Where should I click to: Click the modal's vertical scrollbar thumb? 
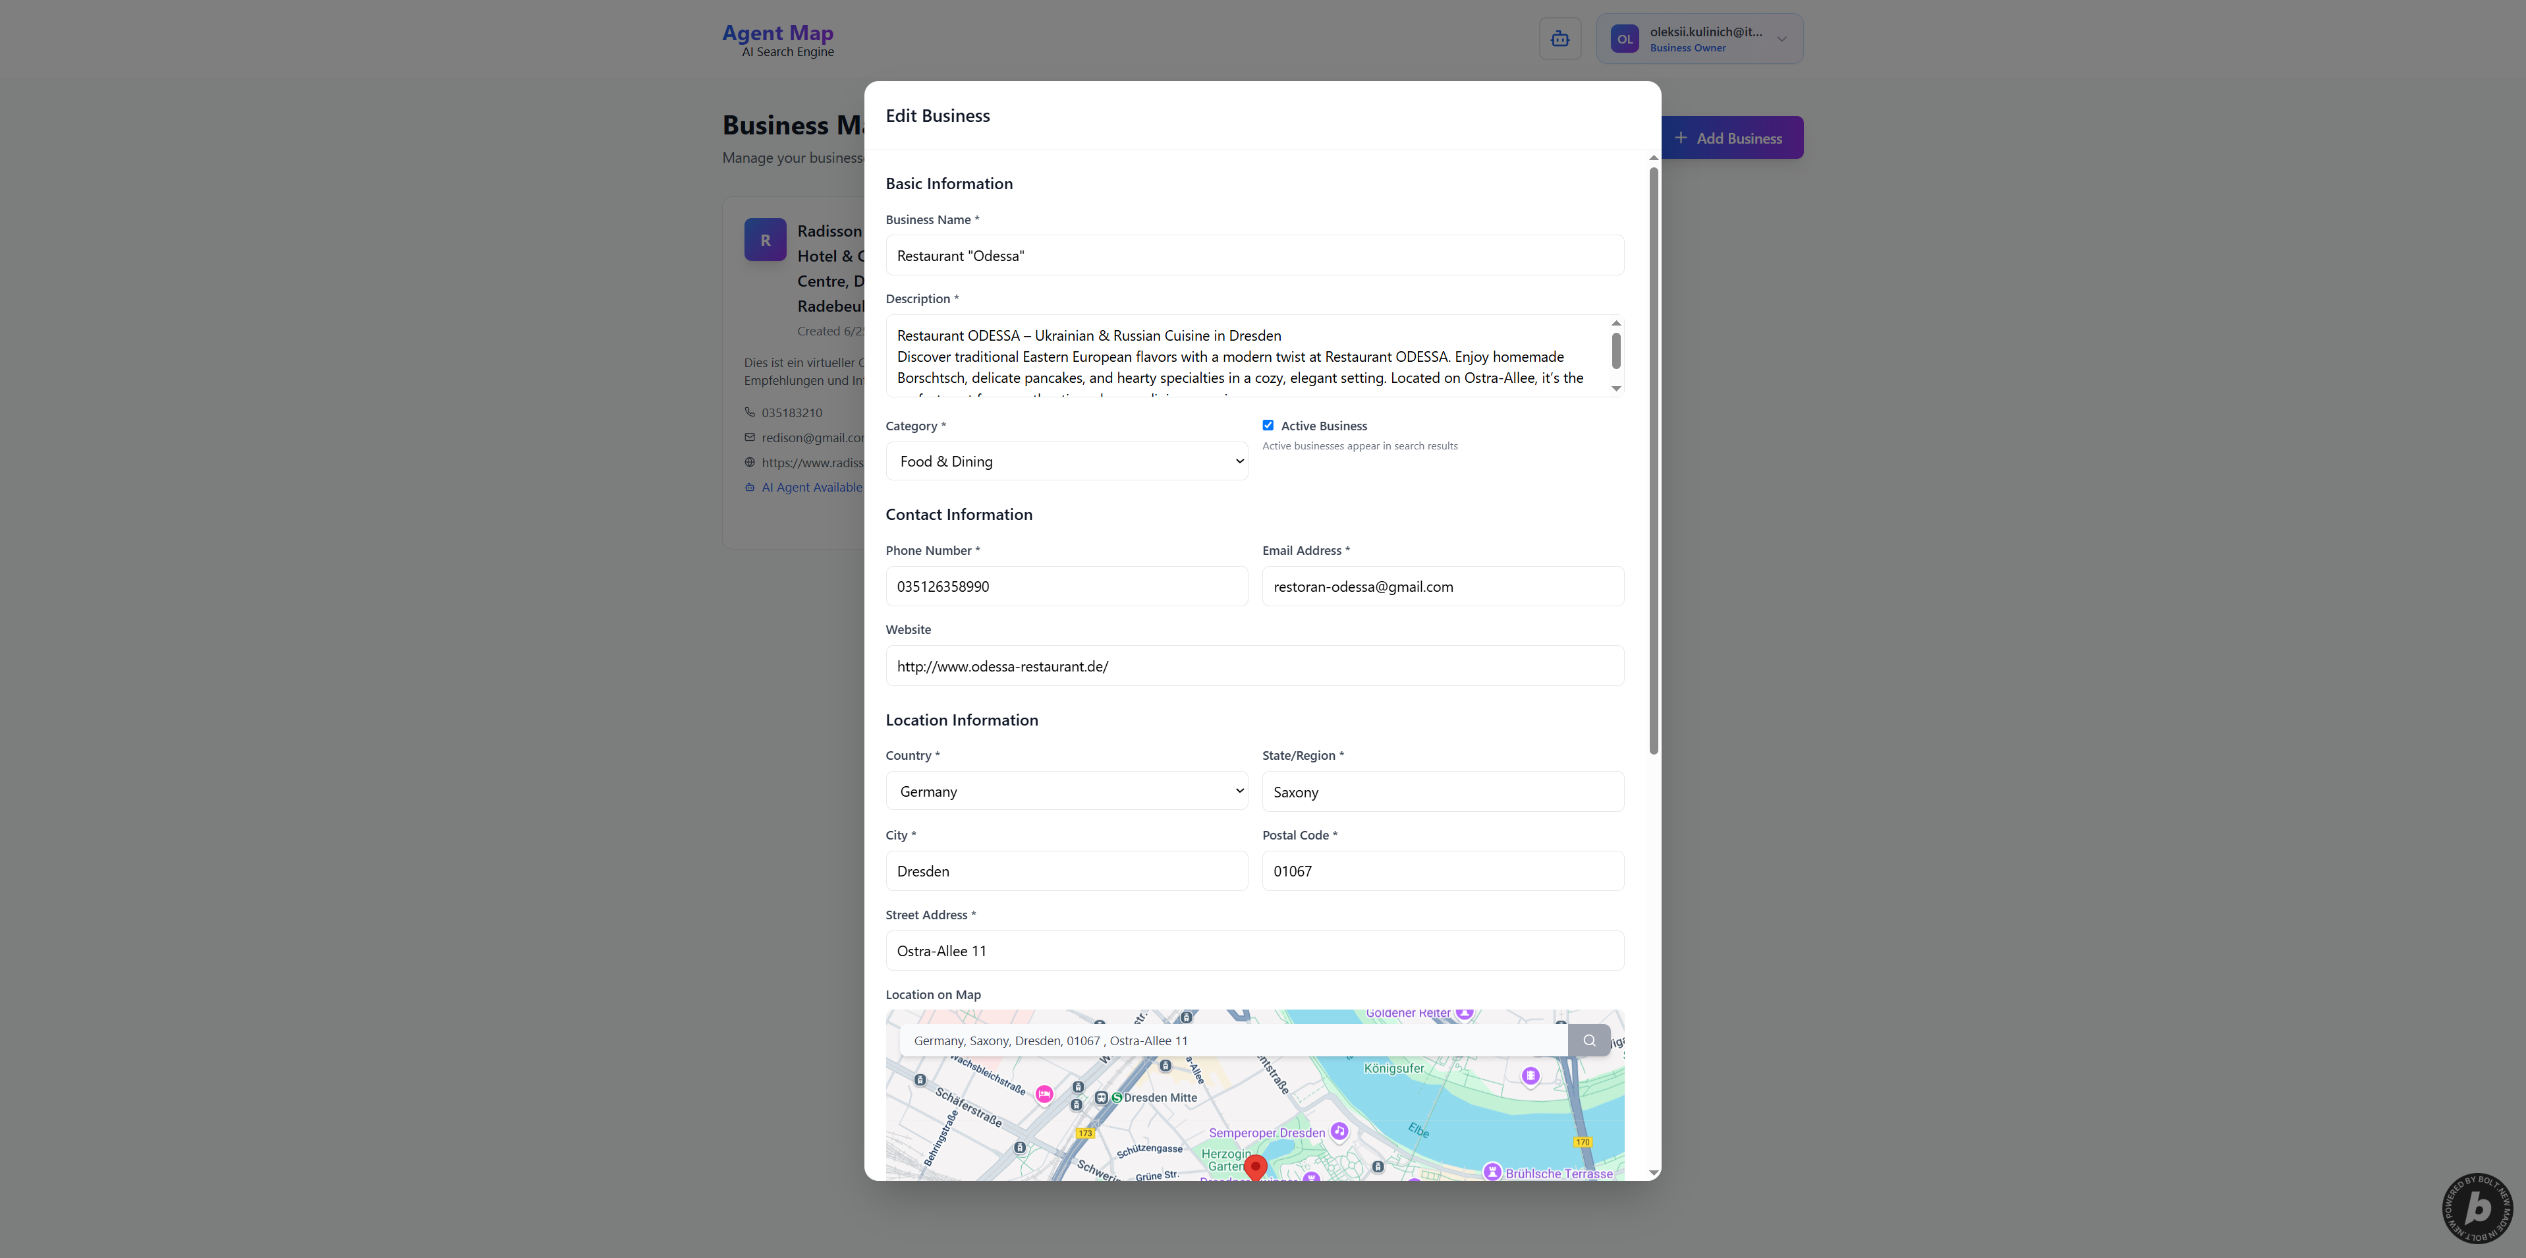1653,461
